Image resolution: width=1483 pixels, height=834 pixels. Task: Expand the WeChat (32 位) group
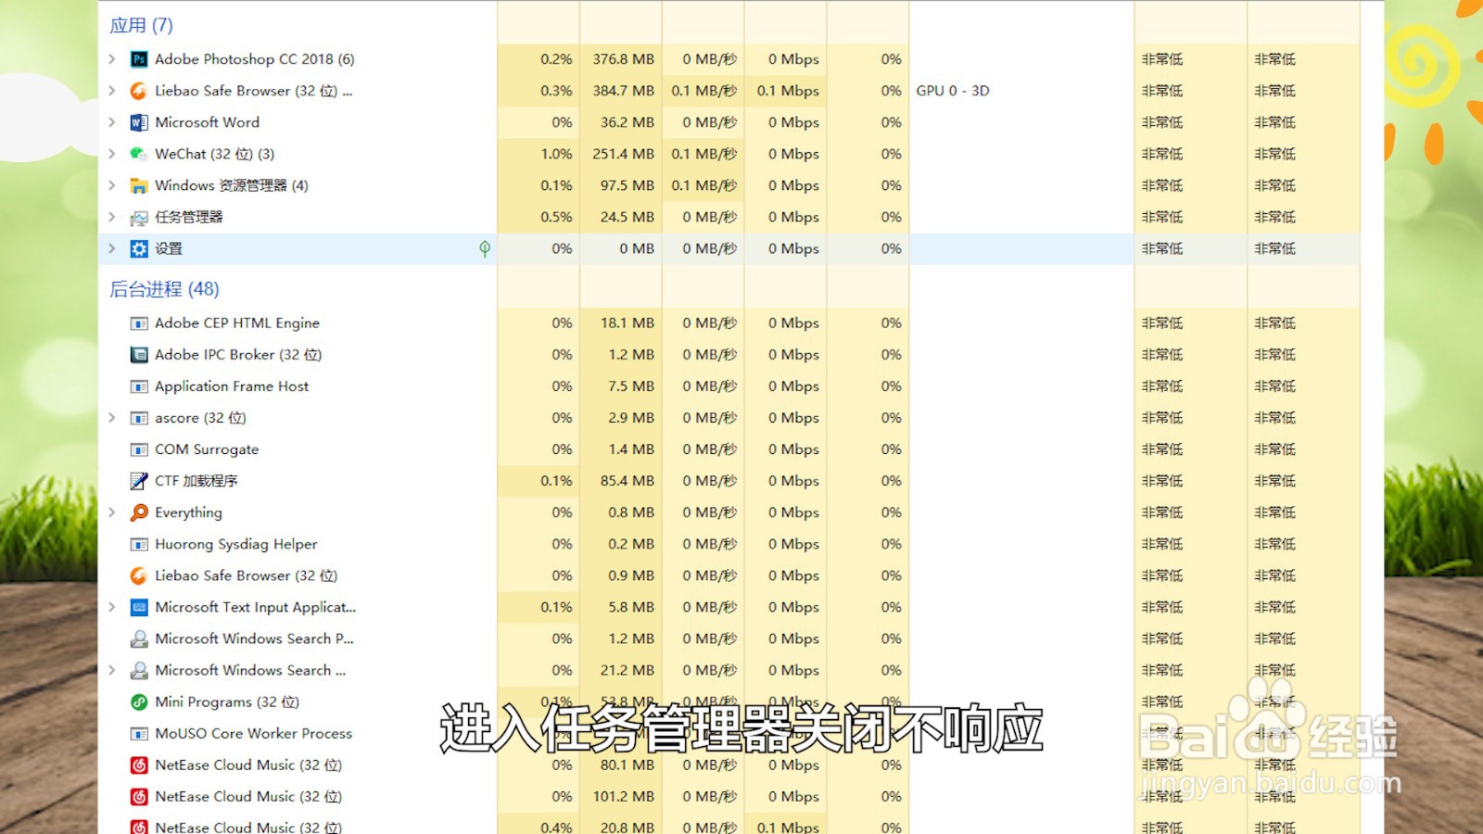pos(112,154)
